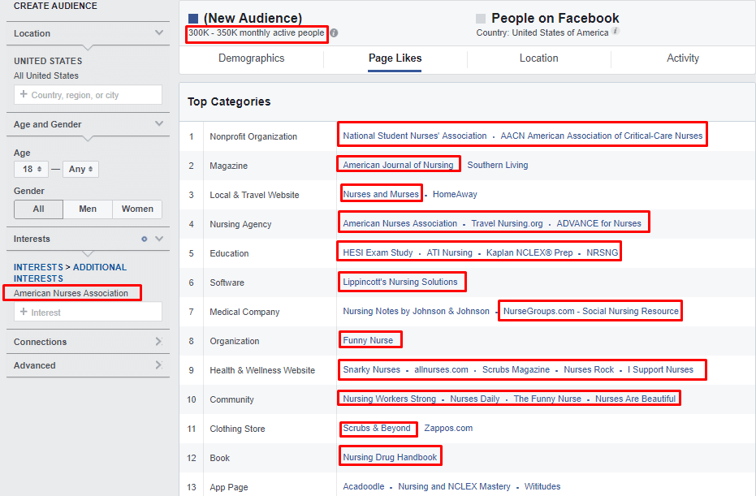The image size is (756, 496).
Task: Open the Wititudes link
Action: tap(542, 487)
